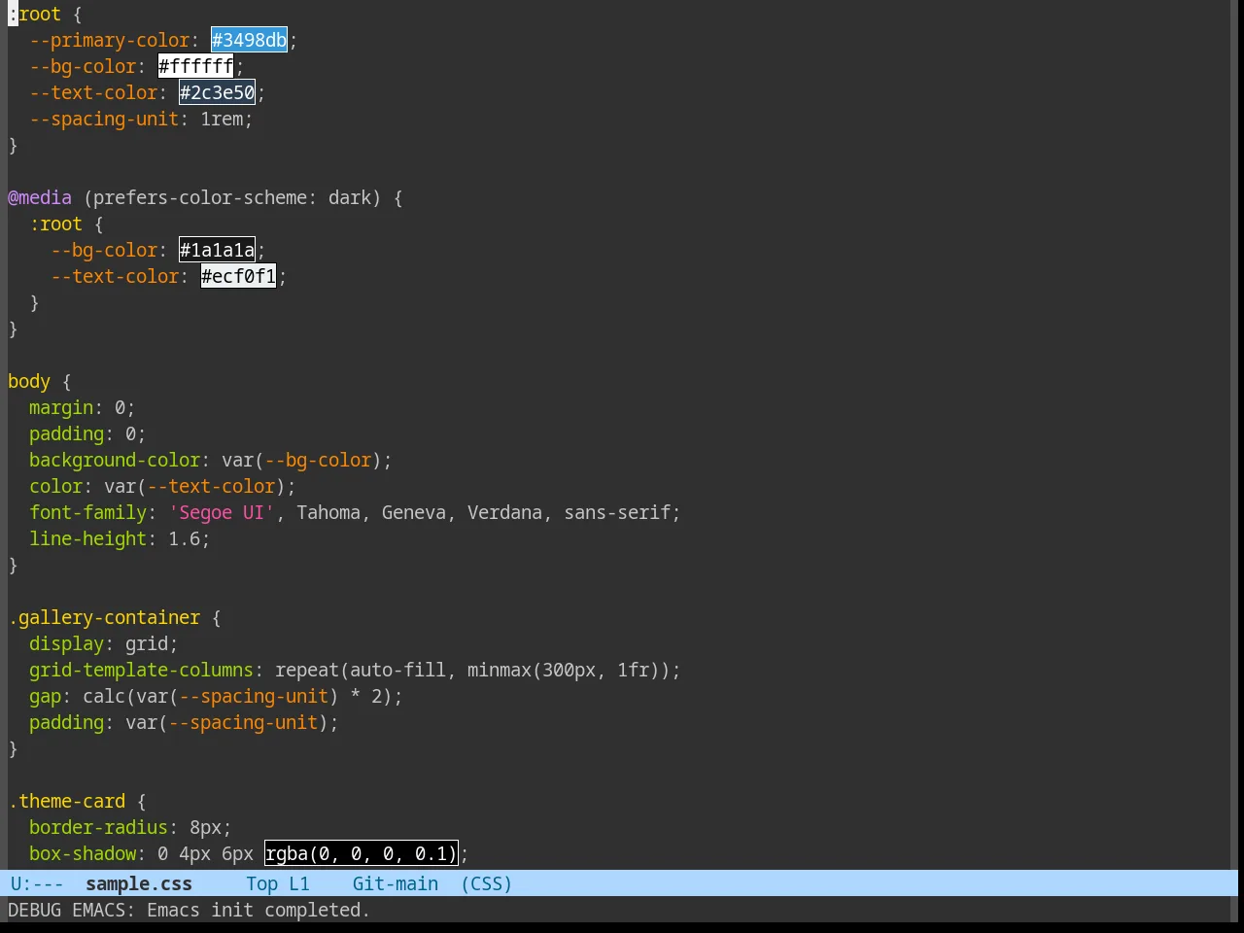Click the .gallery-container selector

tap(104, 617)
